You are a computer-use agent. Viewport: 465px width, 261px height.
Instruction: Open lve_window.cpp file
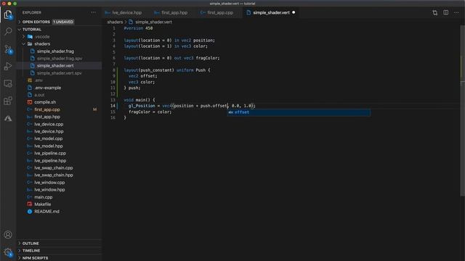pyautogui.click(x=49, y=183)
